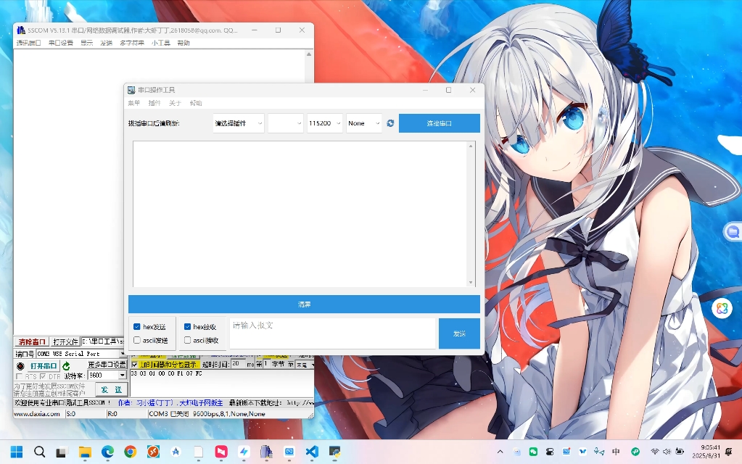This screenshot has width=742, height=464.
Task: Click the red port status indicator in SSCOM
Action: (20, 366)
